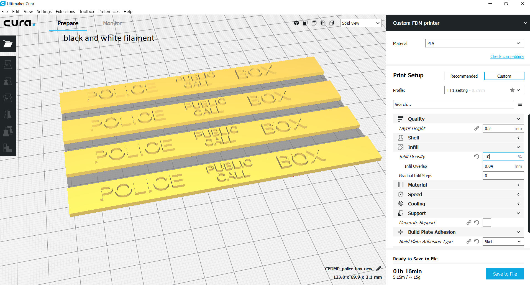Reset Infill Density with revert arrow

[477, 157]
